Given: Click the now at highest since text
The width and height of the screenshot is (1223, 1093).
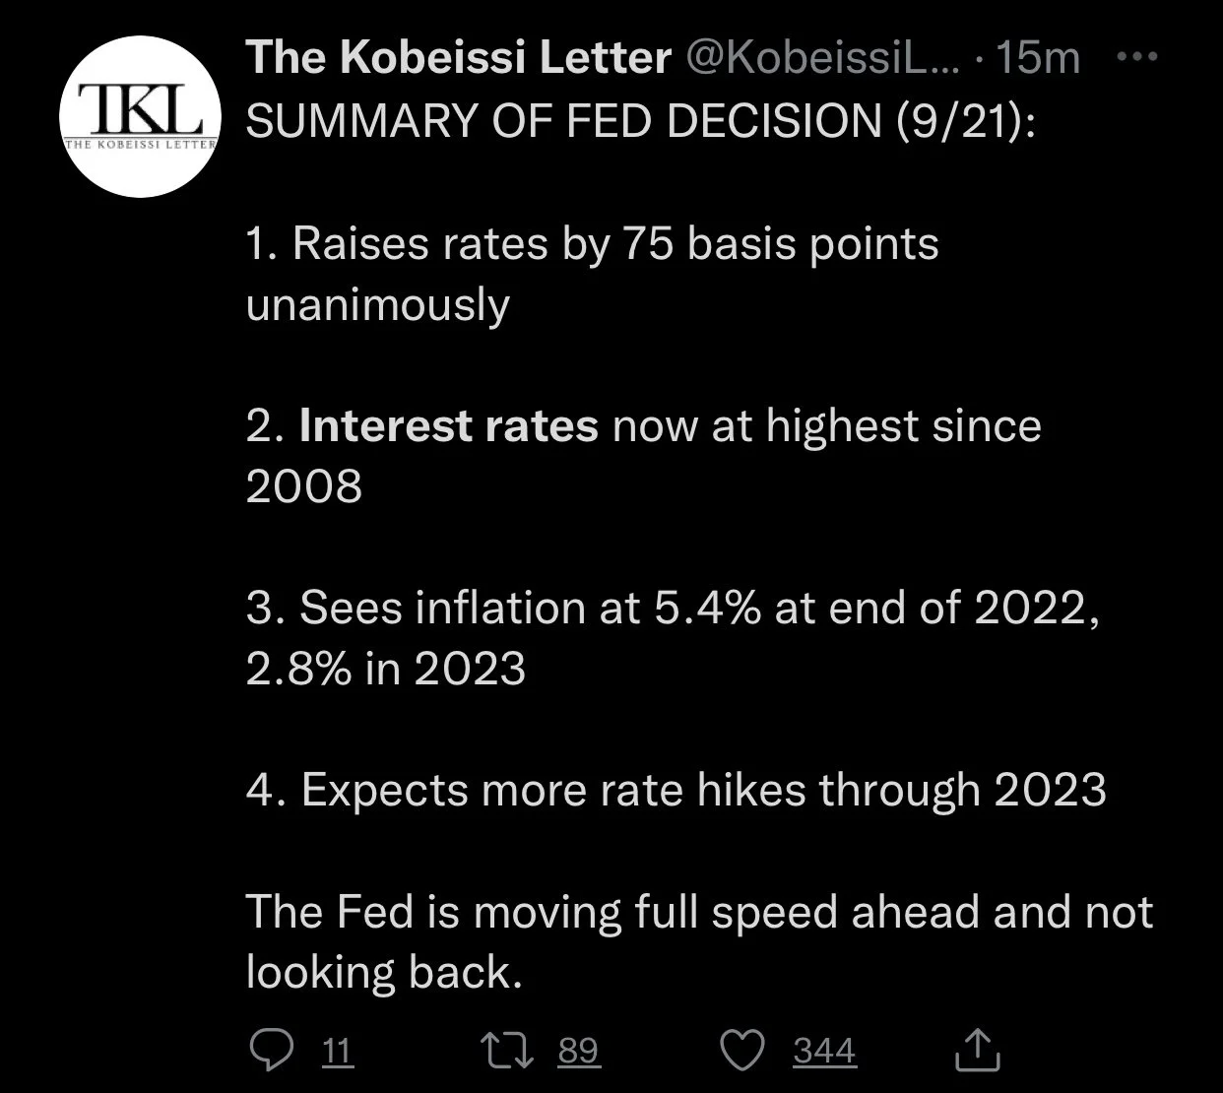Looking at the screenshot, I should pyautogui.click(x=827, y=426).
